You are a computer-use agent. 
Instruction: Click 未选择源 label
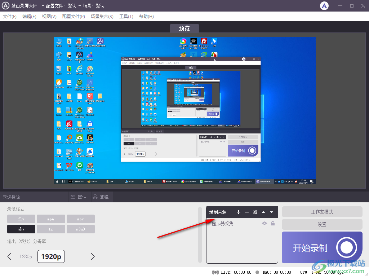tap(11, 197)
